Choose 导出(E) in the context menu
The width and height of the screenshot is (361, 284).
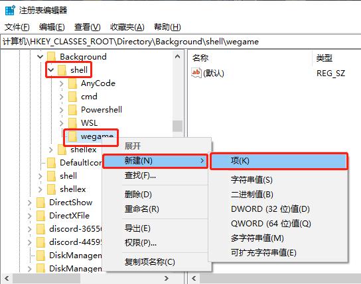tap(157, 228)
